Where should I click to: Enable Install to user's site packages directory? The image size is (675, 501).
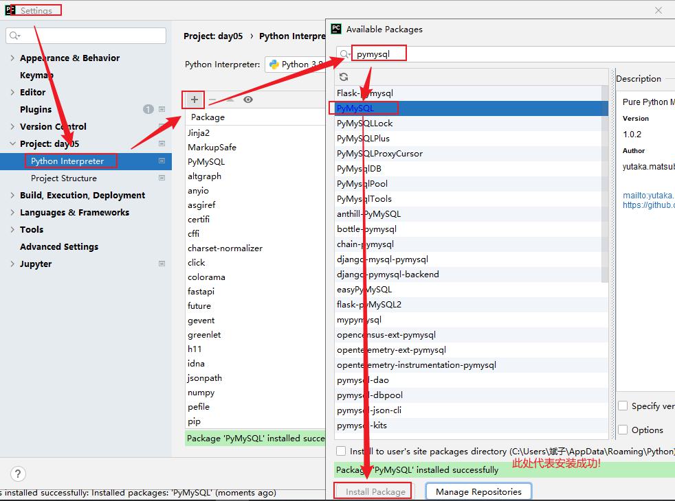[341, 451]
